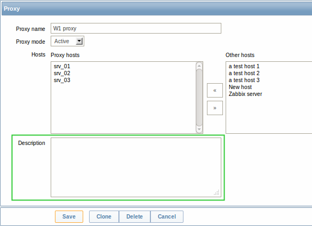Select srv_02 in Proxy hosts list
This screenshot has width=312, height=226.
62,73
